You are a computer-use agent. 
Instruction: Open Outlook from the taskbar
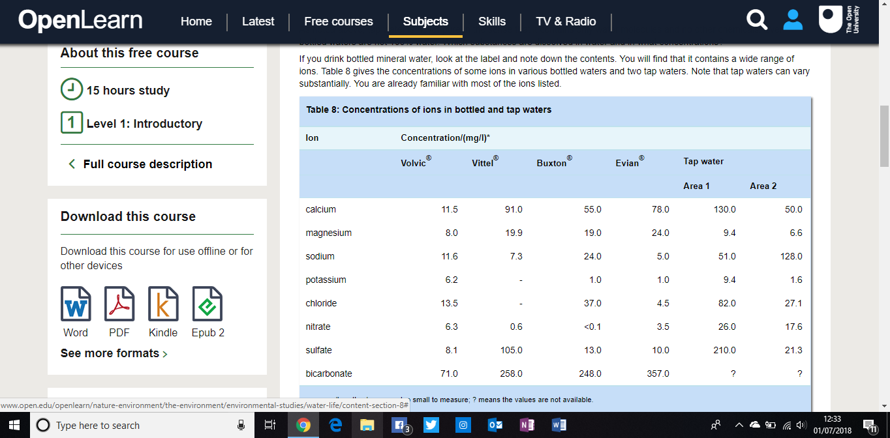pyautogui.click(x=495, y=425)
